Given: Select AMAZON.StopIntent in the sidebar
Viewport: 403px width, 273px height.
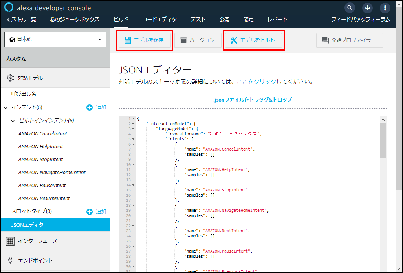Looking at the screenshot, I should pyautogui.click(x=40, y=160).
